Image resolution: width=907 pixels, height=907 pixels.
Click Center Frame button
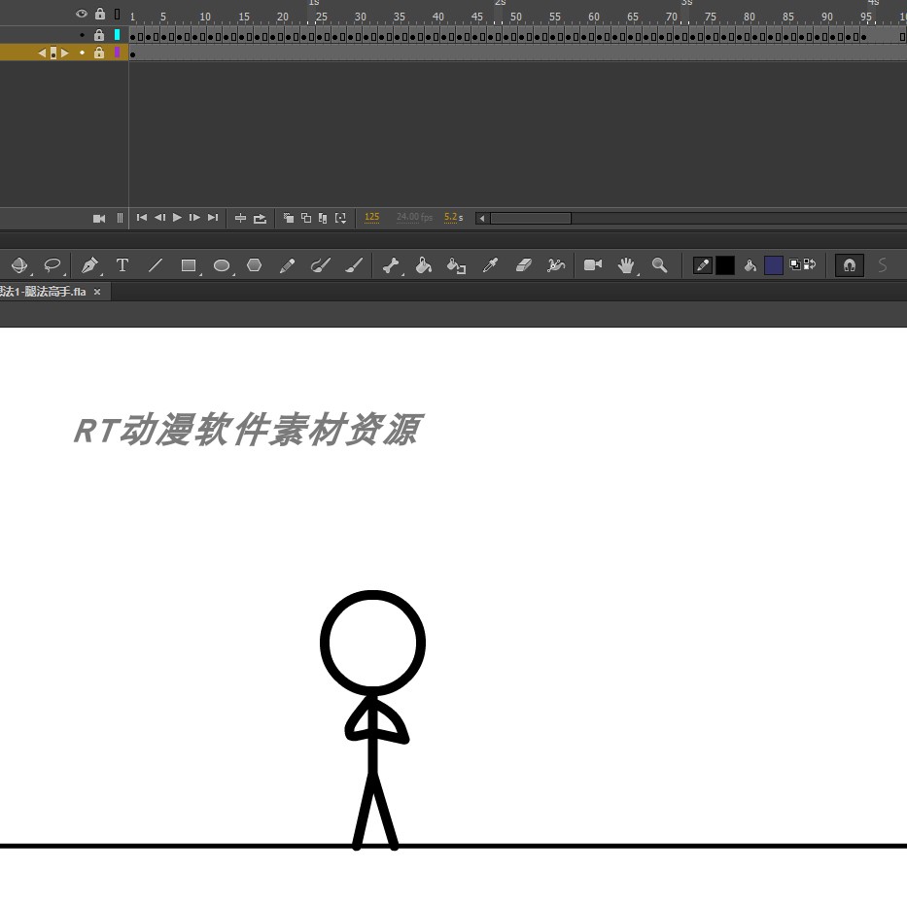pyautogui.click(x=241, y=218)
